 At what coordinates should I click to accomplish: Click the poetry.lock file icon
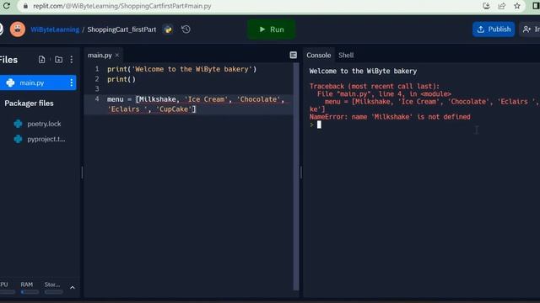[x=18, y=124]
